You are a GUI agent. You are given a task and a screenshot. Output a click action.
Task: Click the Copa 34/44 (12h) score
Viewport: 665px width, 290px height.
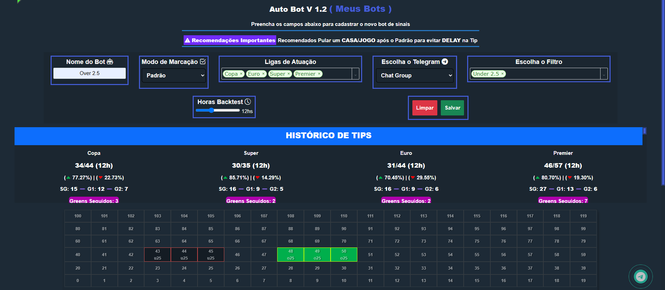pyautogui.click(x=94, y=166)
